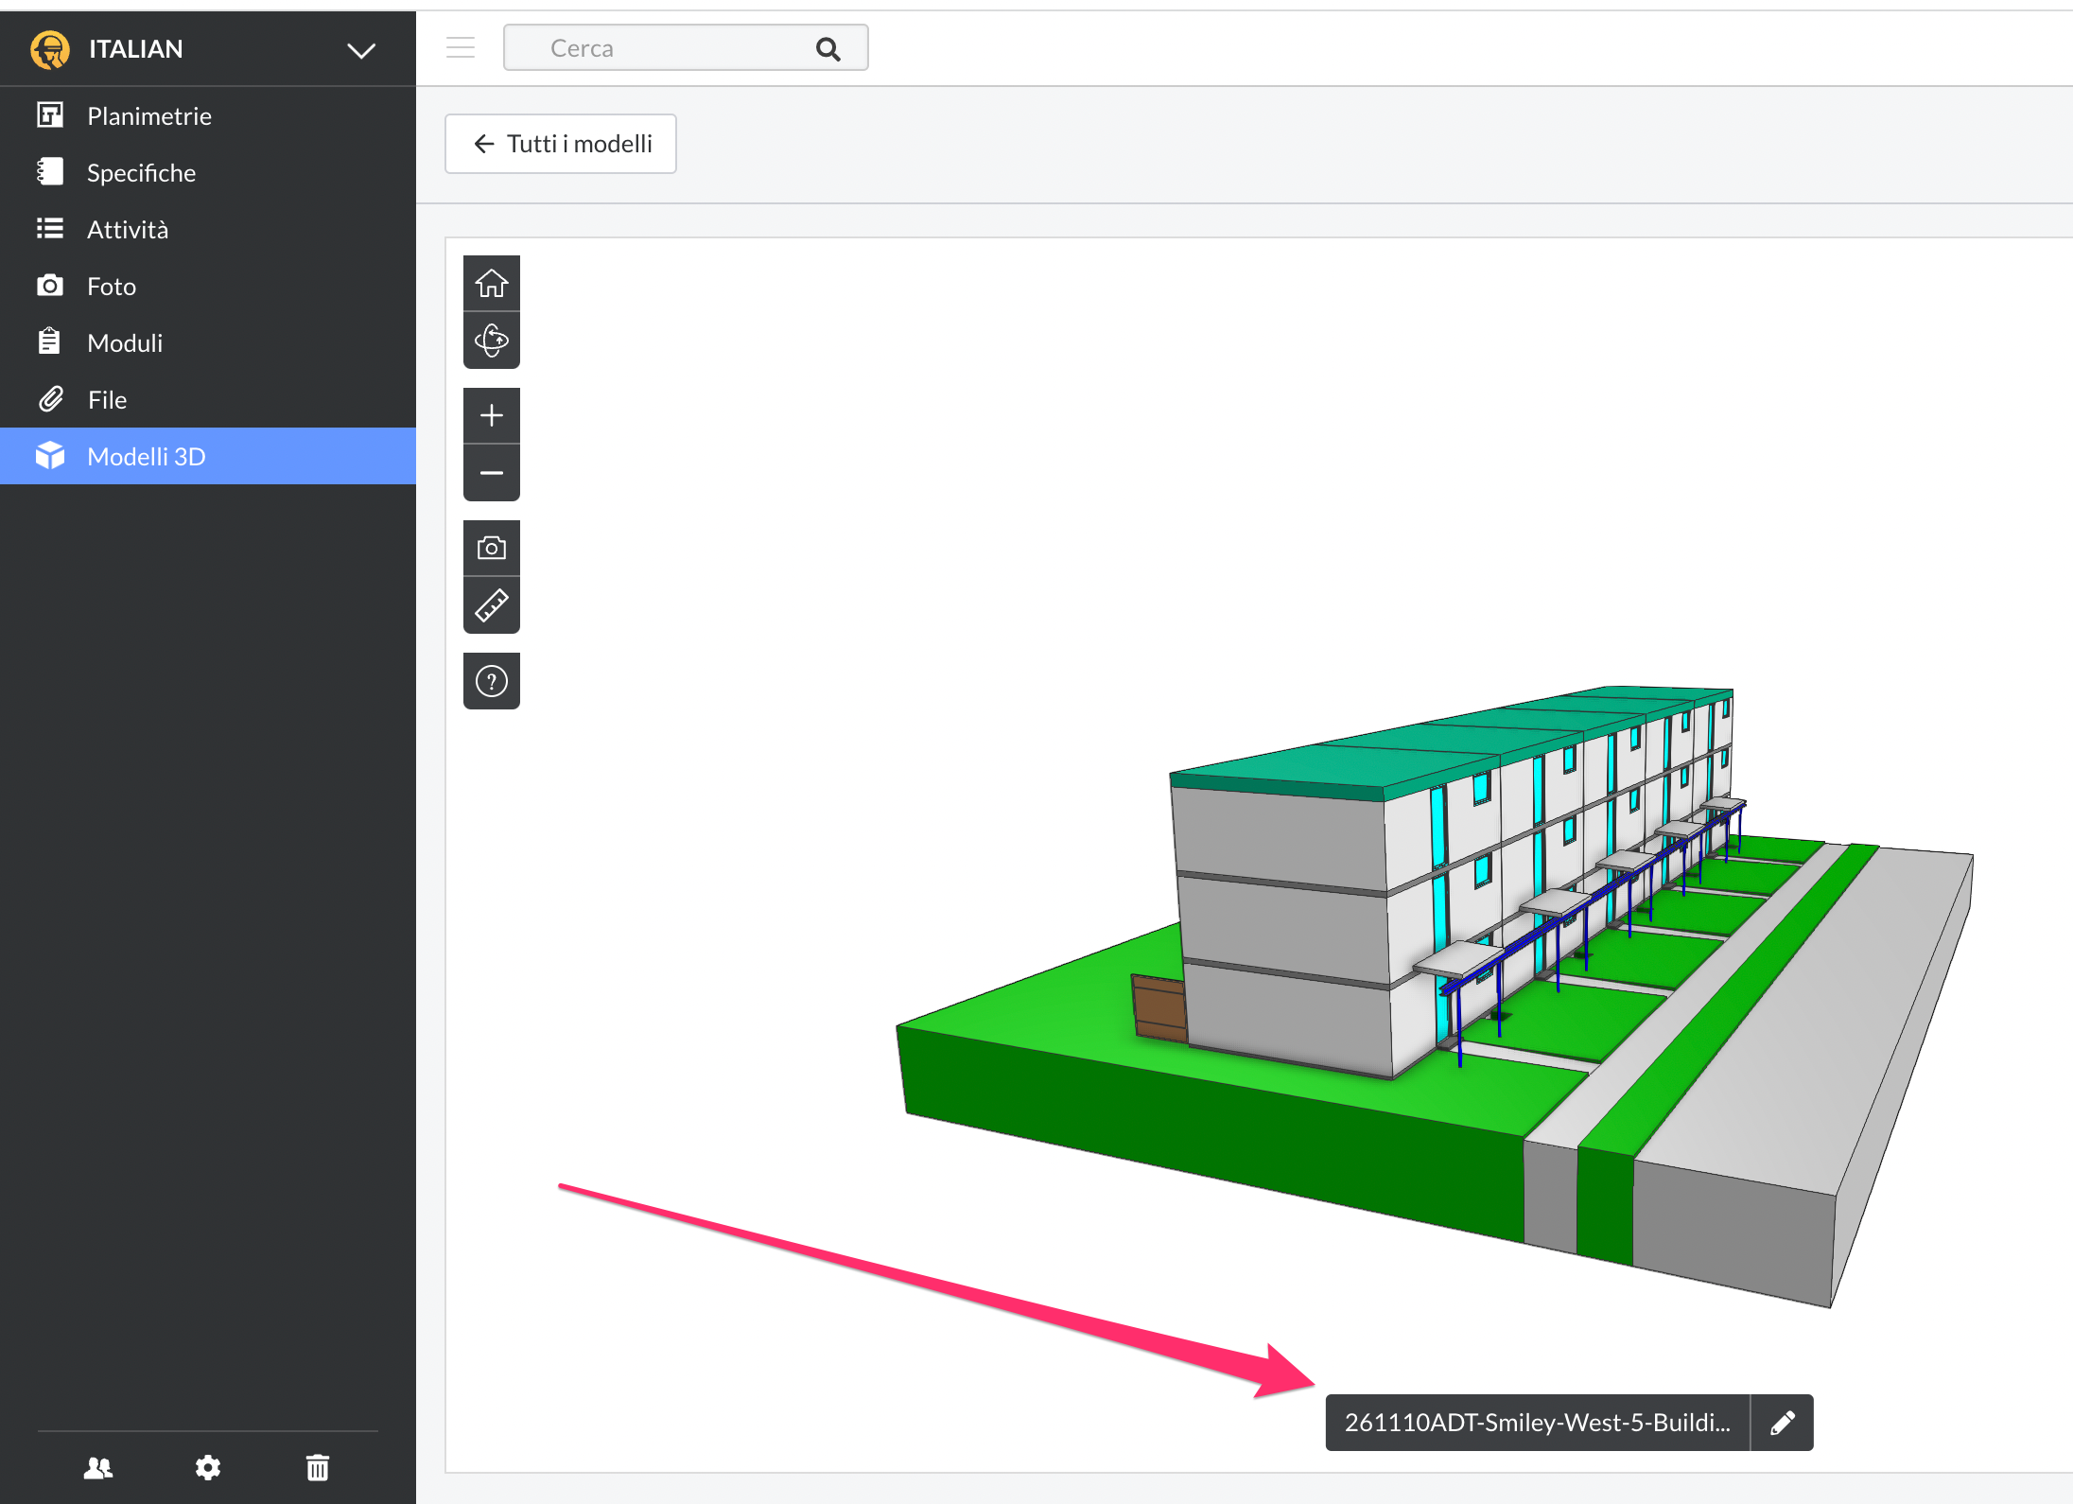This screenshot has width=2073, height=1504.
Task: Open Planimetrie in the sidebar
Action: pos(208,115)
